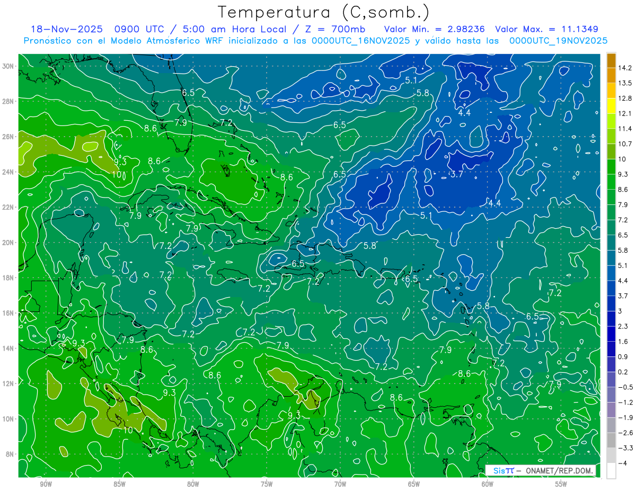Click the 12.8 color bar legend label
Image resolution: width=636 pixels, height=491 pixels.
click(625, 99)
